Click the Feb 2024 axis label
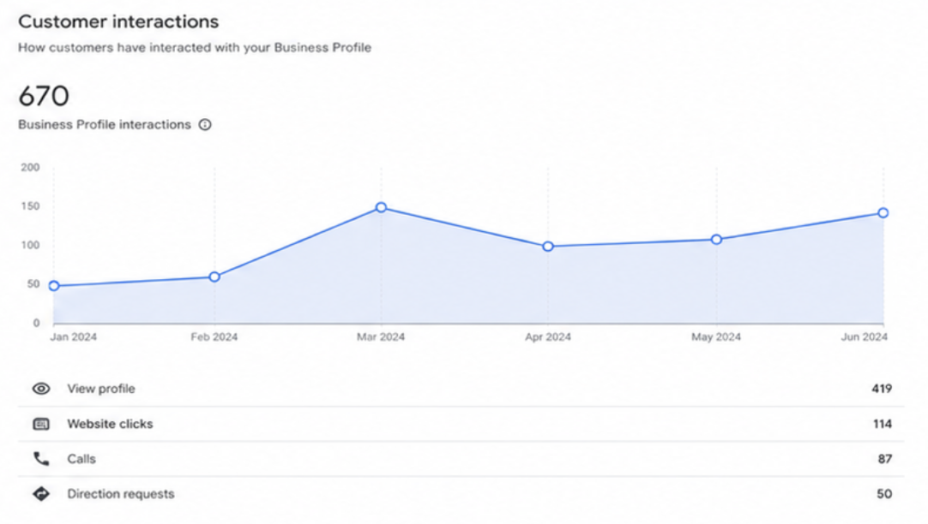This screenshot has width=928, height=524. pos(214,337)
